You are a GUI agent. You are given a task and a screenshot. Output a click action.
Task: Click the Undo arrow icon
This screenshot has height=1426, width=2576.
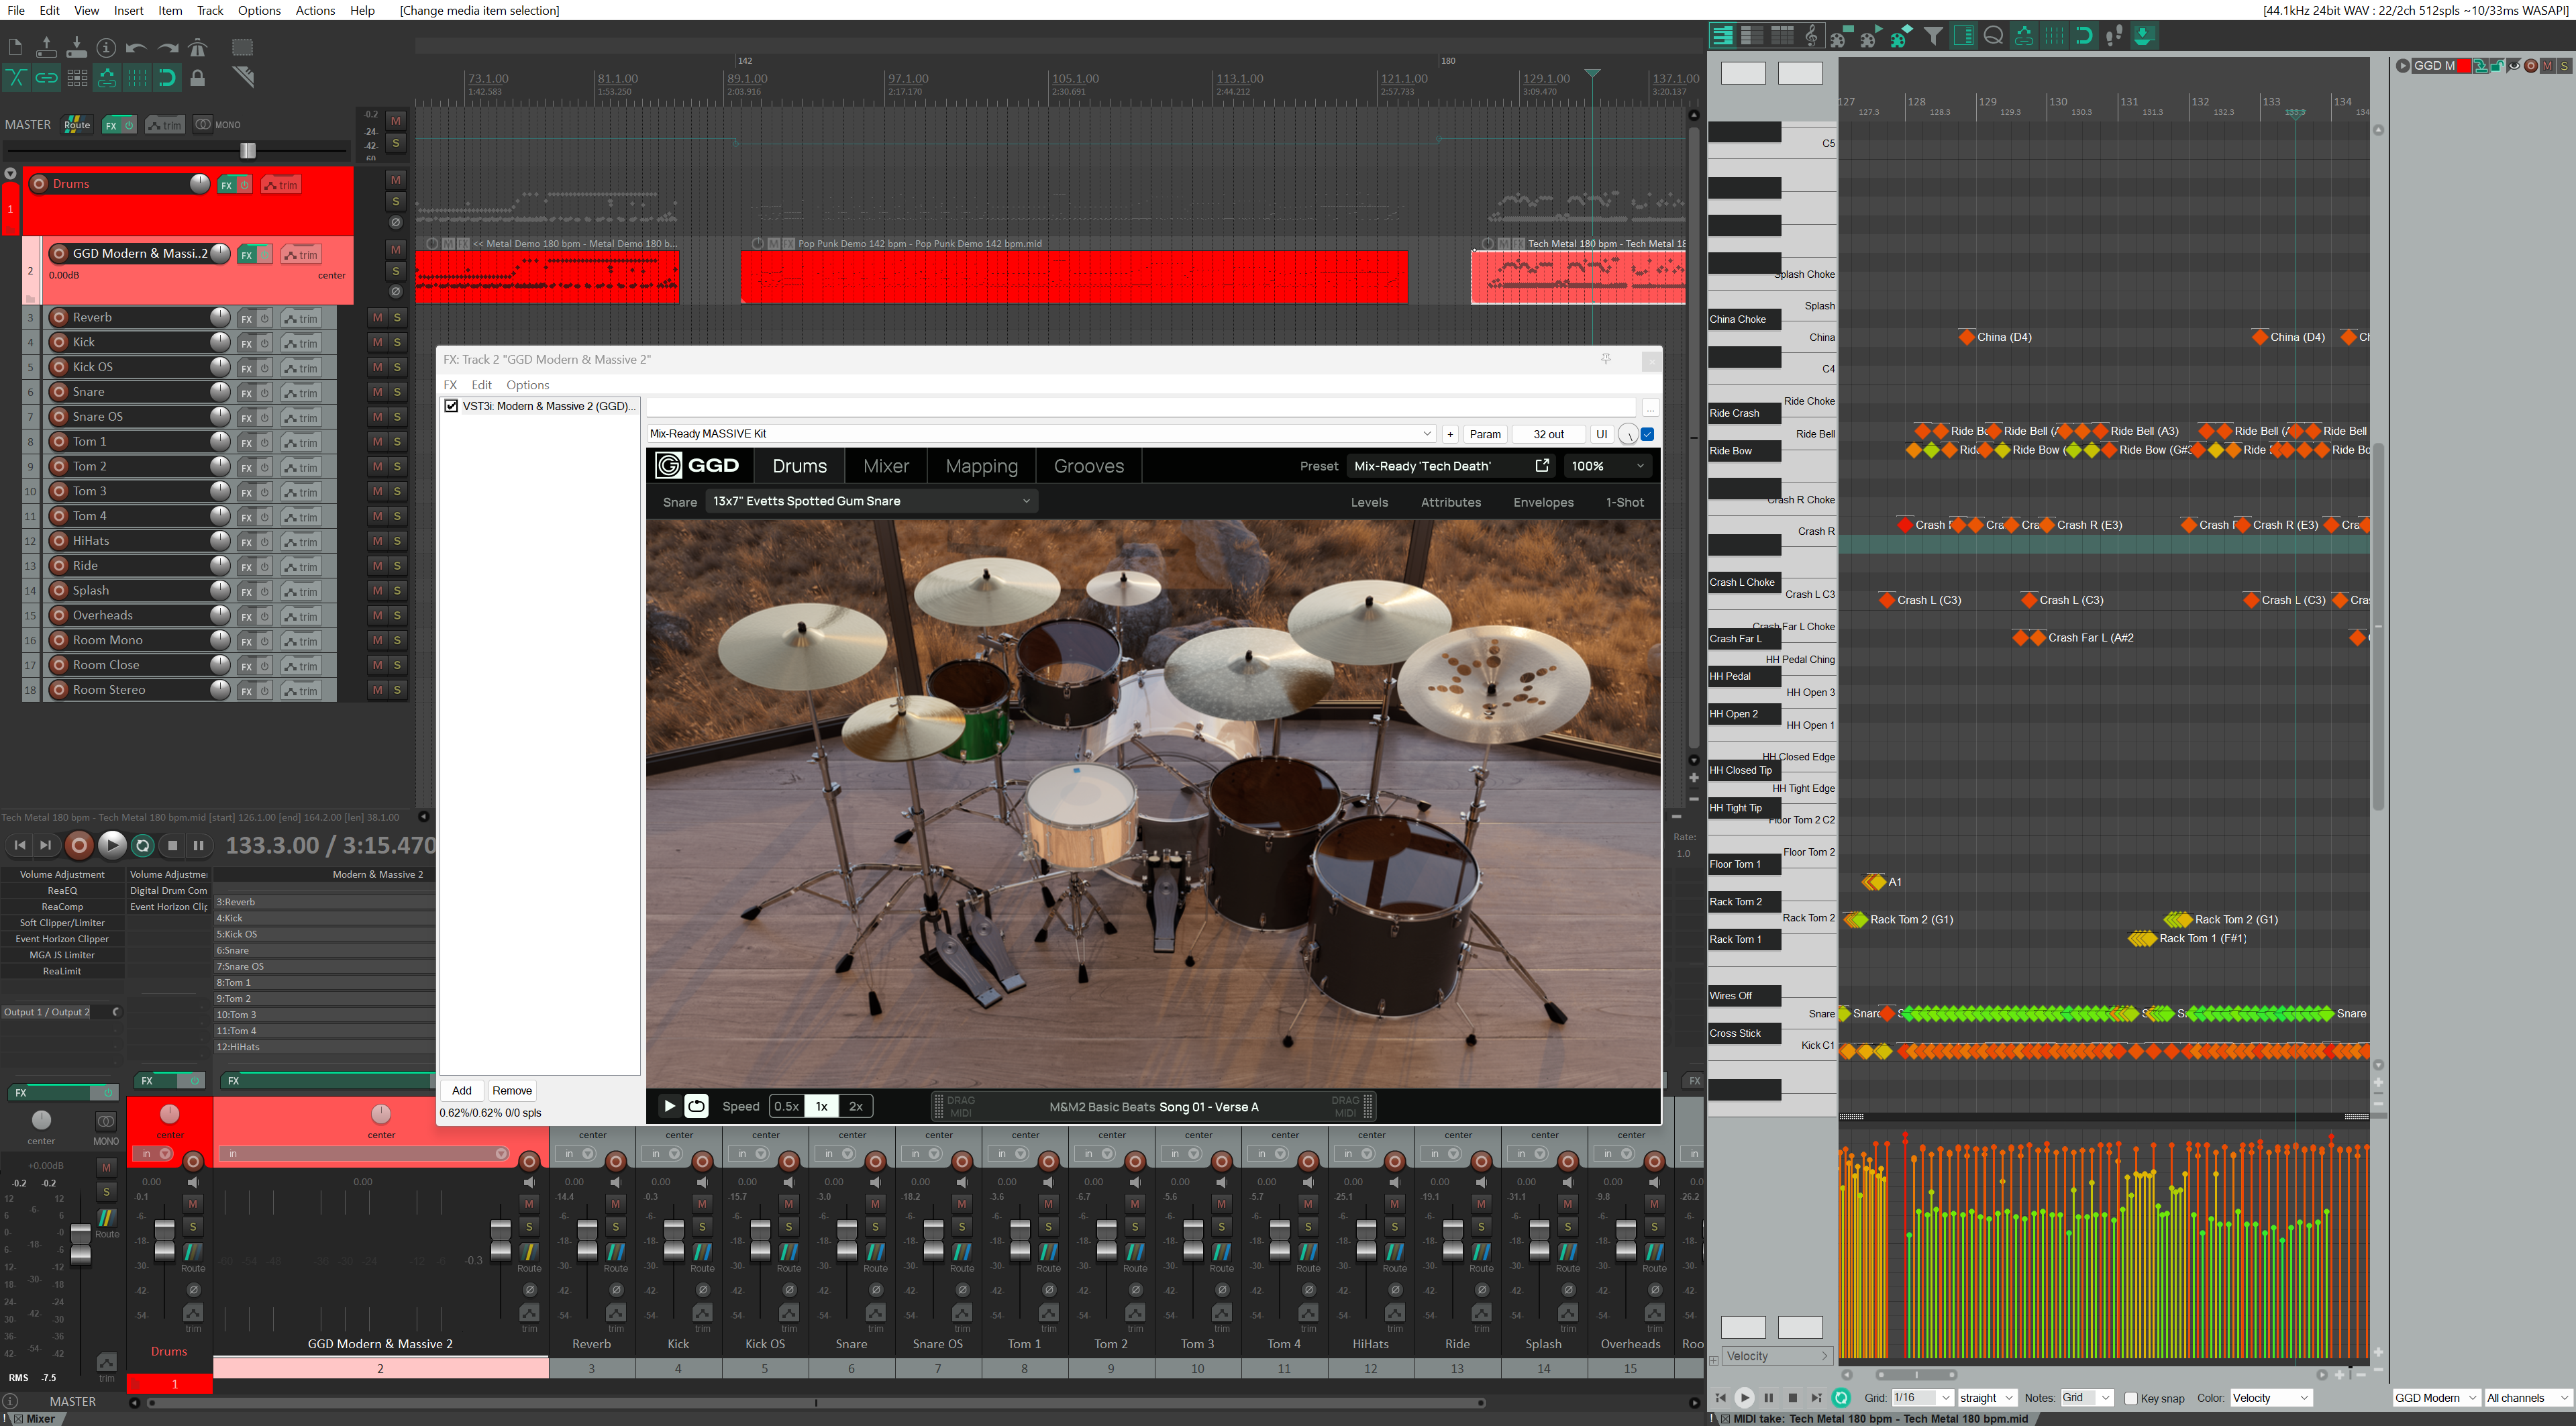137,47
